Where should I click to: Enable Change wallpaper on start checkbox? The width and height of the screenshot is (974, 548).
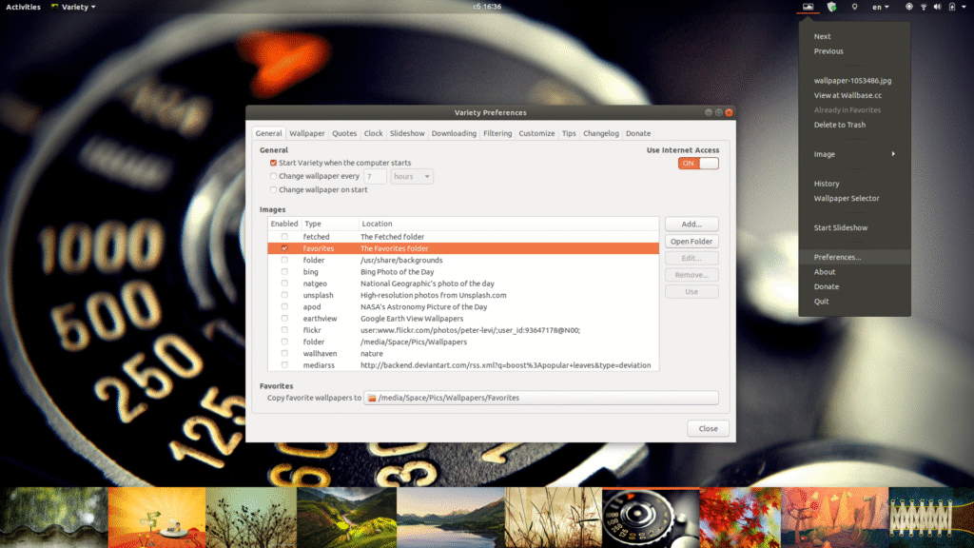pos(274,189)
